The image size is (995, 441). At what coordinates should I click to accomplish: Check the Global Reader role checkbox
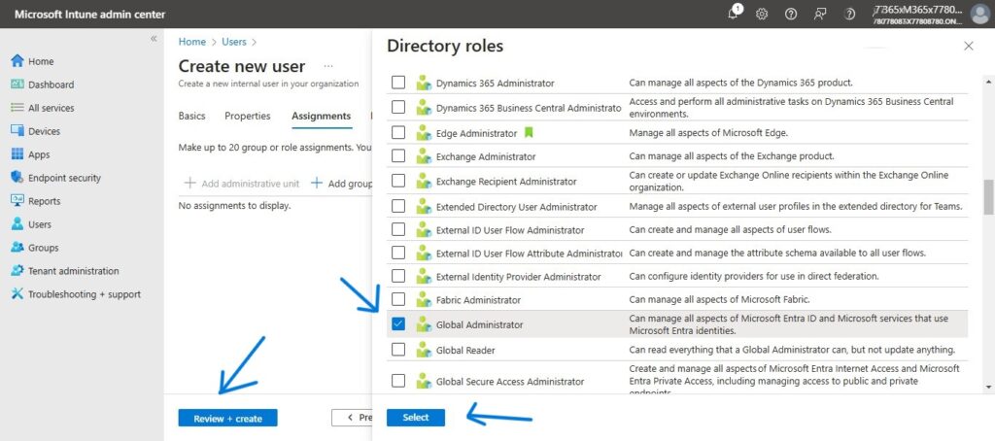pos(398,350)
